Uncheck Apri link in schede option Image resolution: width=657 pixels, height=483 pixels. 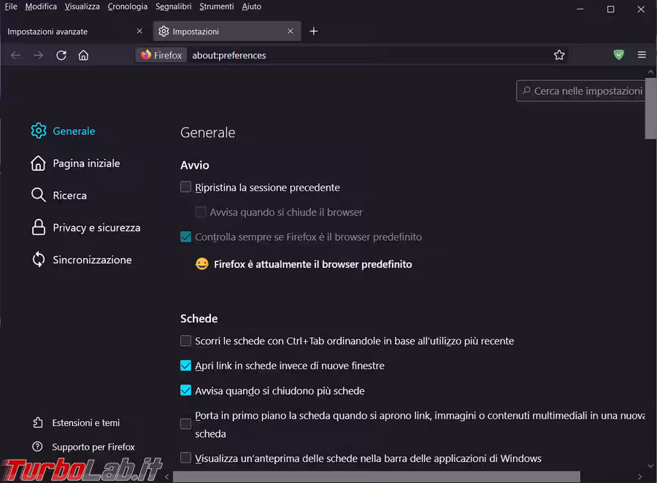tap(185, 366)
